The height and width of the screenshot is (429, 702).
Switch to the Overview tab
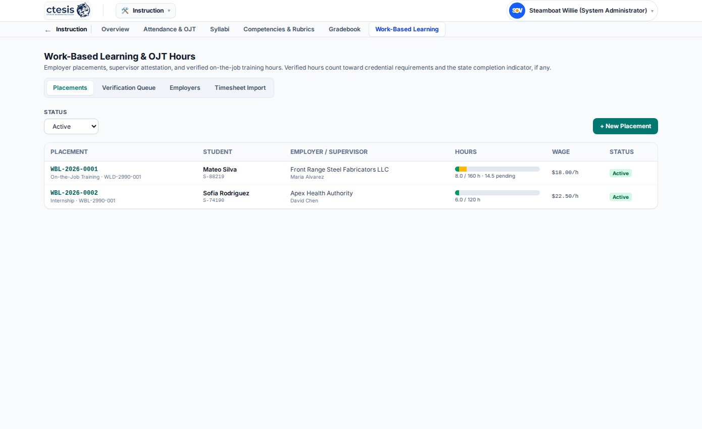(115, 29)
